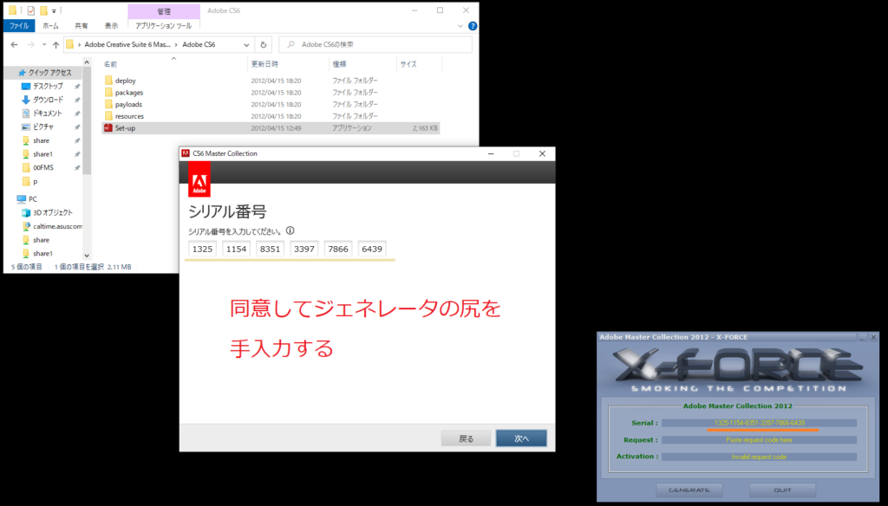Open Explorer help via the blue question mark
Image resolution: width=888 pixels, height=506 pixels.
click(473, 26)
